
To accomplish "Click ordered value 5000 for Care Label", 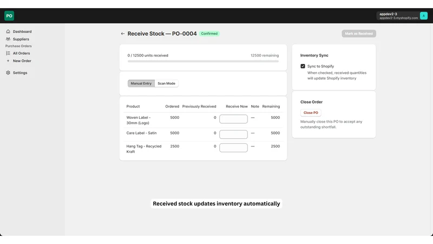I will click(x=174, y=133).
